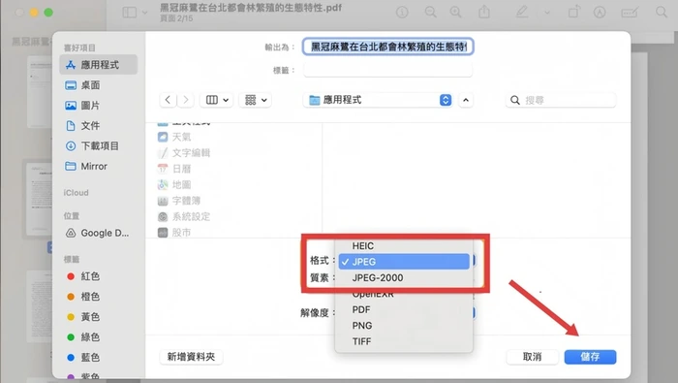This screenshot has width=678, height=383.
Task: Click the 儲存 save button
Action: coord(590,357)
